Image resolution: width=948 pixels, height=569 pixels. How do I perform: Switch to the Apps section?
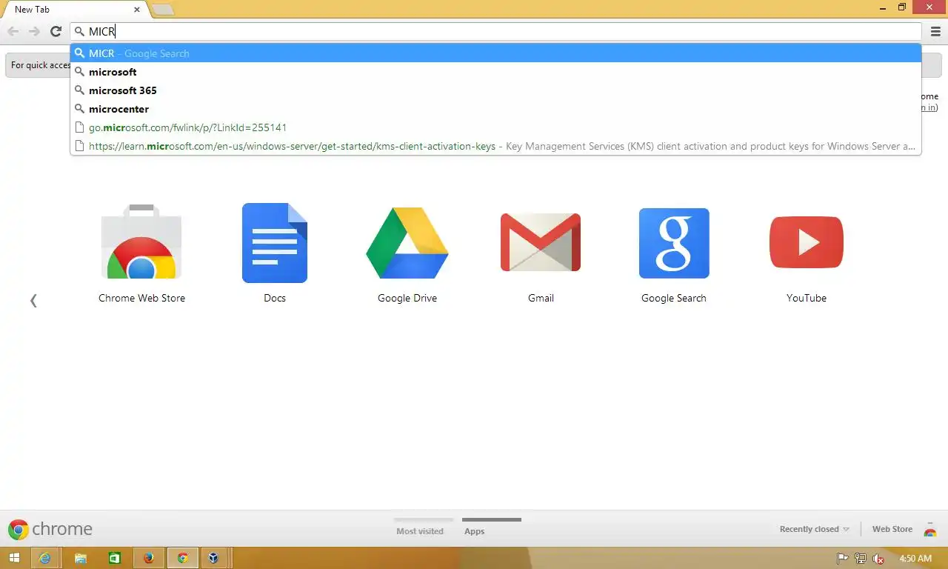tap(475, 530)
